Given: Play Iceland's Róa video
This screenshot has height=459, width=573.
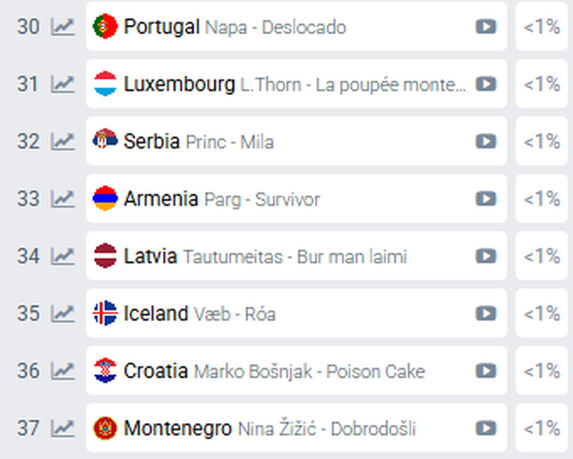Looking at the screenshot, I should point(485,313).
